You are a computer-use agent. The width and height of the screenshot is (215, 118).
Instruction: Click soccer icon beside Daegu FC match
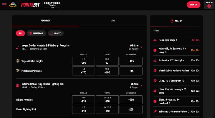(155, 81)
